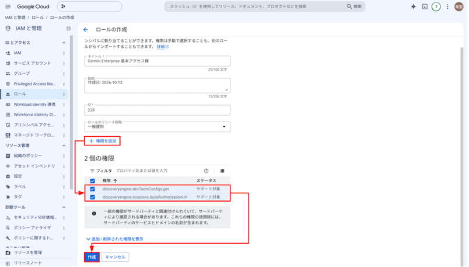Go to ロール breadcrumb link
This screenshot has width=469, height=267.
click(37, 18)
